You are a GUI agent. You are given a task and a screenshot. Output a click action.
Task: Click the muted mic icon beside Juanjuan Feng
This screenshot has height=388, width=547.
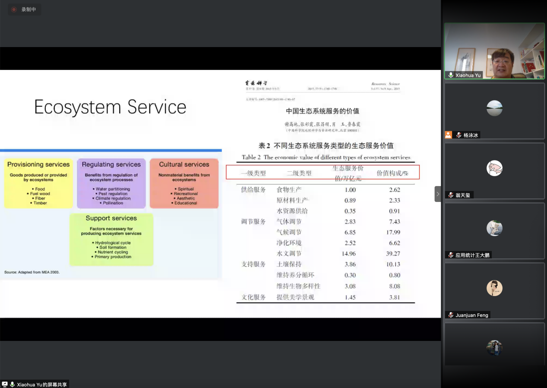tap(451, 315)
